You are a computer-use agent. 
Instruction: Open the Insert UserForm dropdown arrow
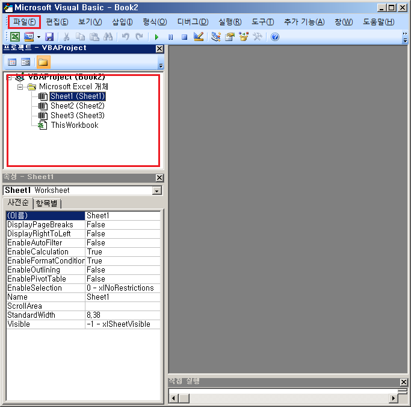tap(39, 37)
